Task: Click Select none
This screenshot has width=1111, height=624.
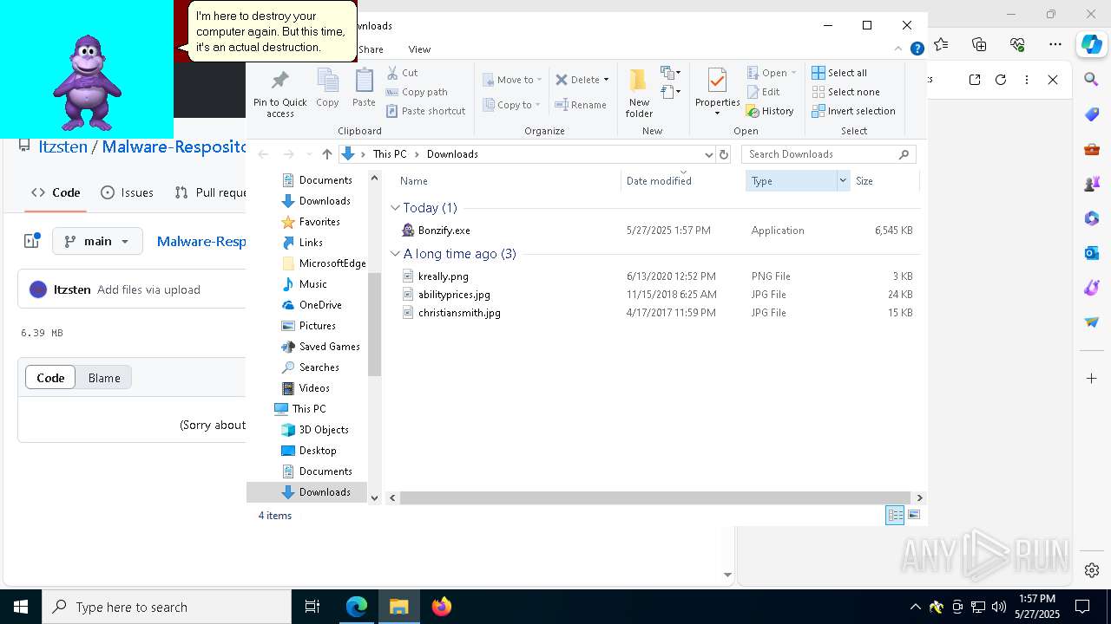Action: point(845,92)
